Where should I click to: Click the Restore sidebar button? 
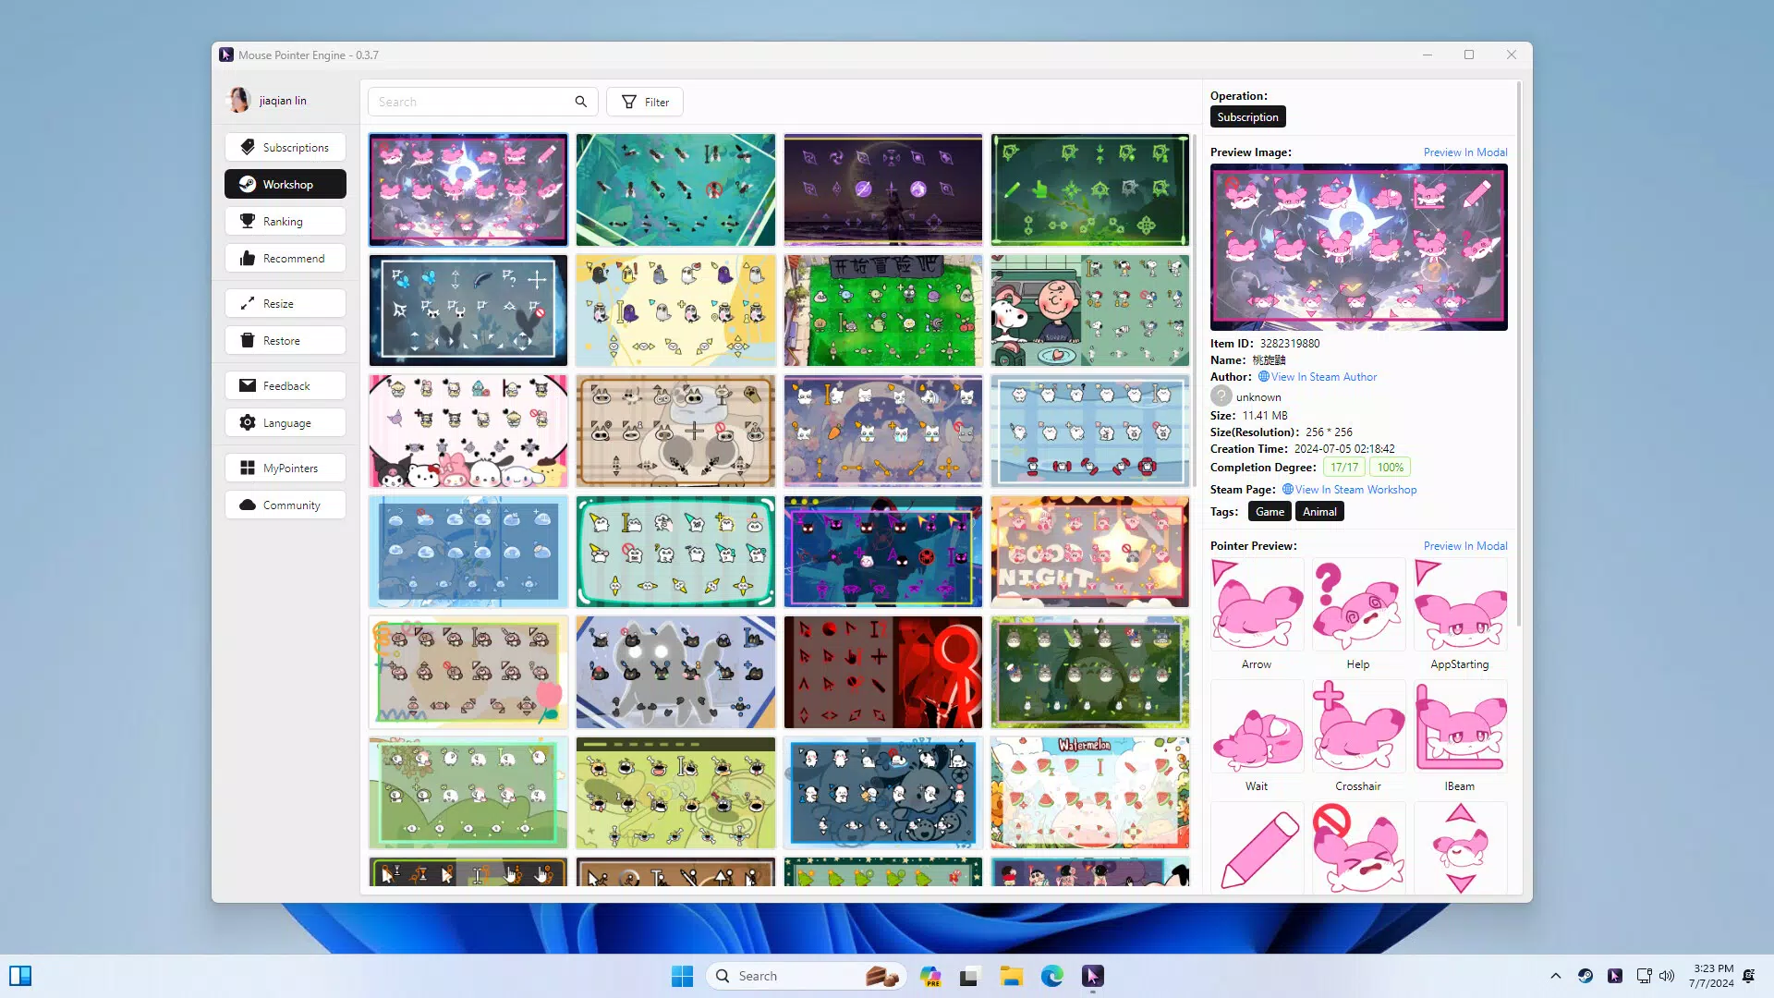(x=285, y=340)
